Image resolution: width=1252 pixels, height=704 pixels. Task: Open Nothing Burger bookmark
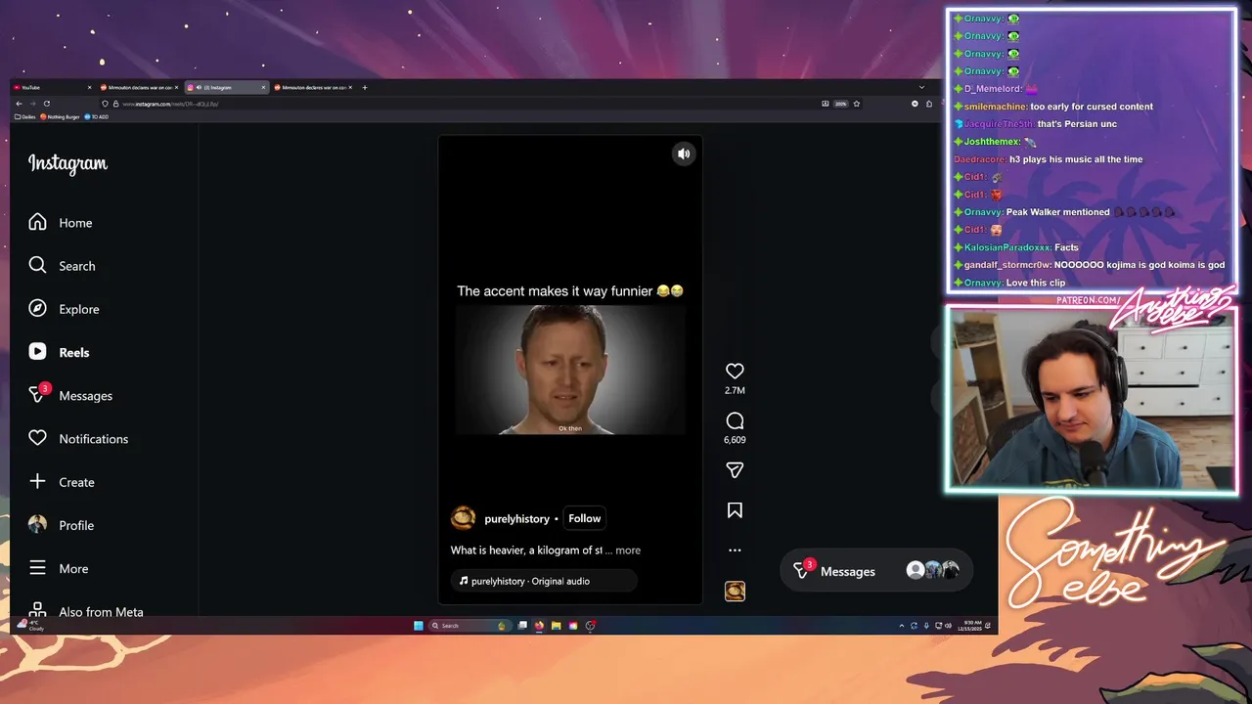[60, 116]
